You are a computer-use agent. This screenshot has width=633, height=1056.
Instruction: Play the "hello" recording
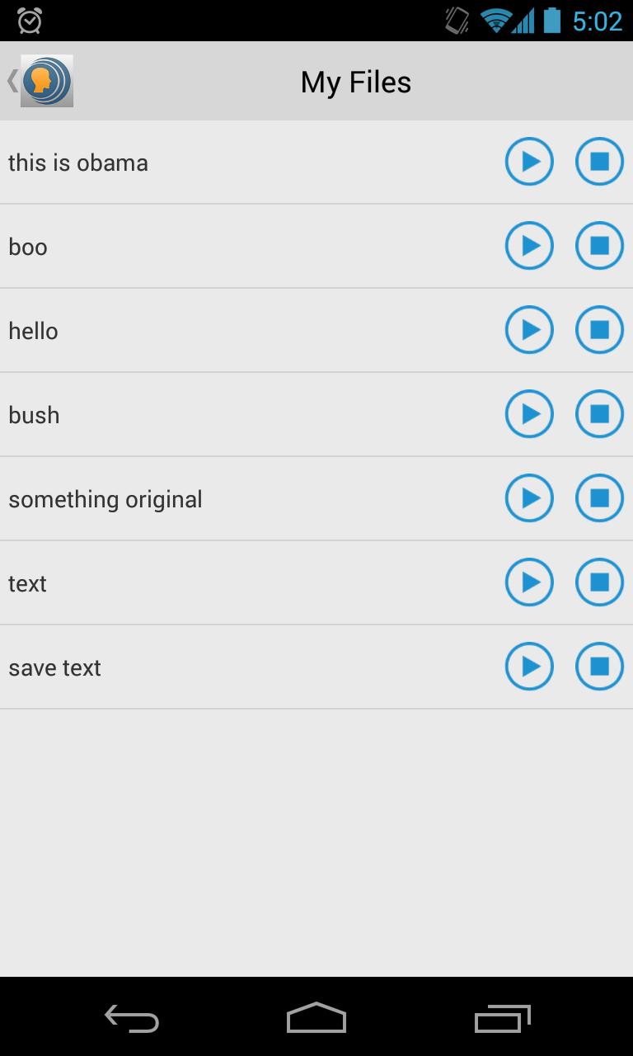tap(529, 329)
